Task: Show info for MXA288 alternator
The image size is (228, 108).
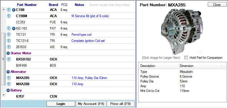Action: point(9,84)
